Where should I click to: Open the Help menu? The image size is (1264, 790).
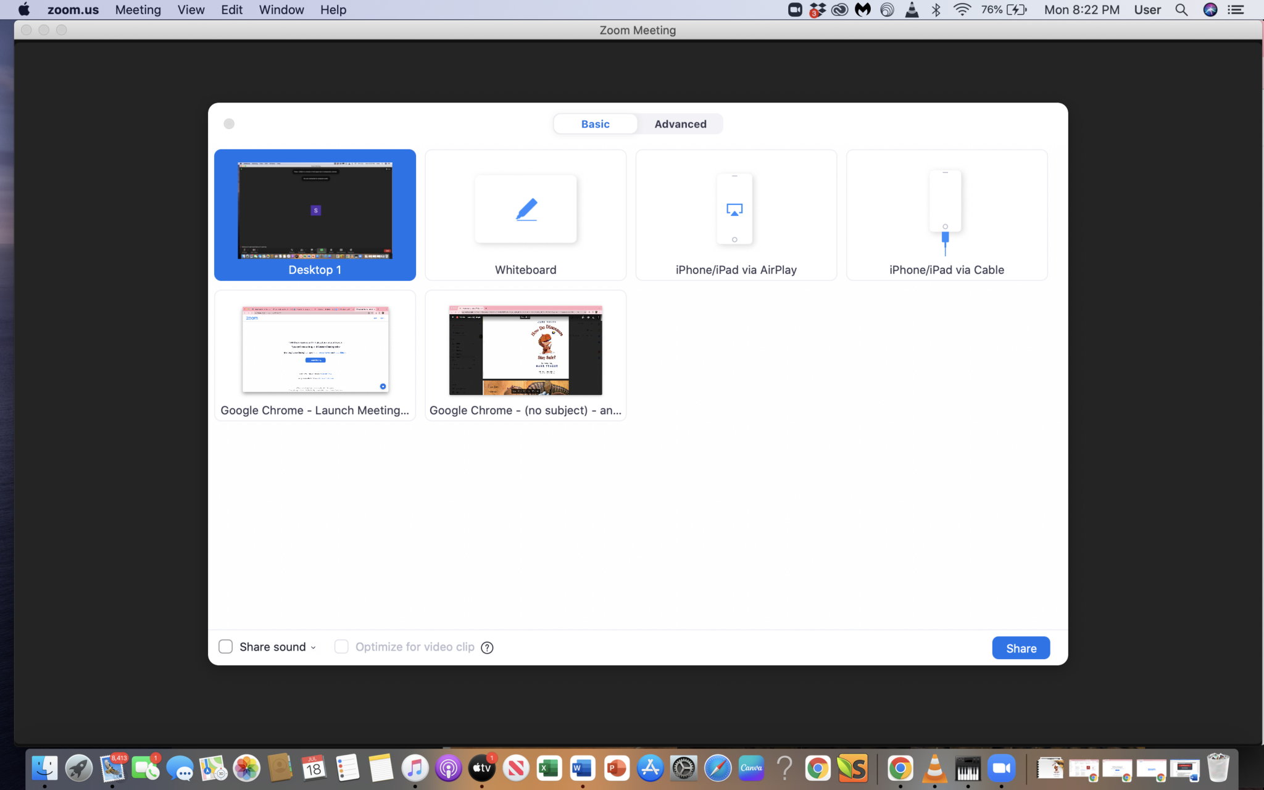(x=333, y=10)
